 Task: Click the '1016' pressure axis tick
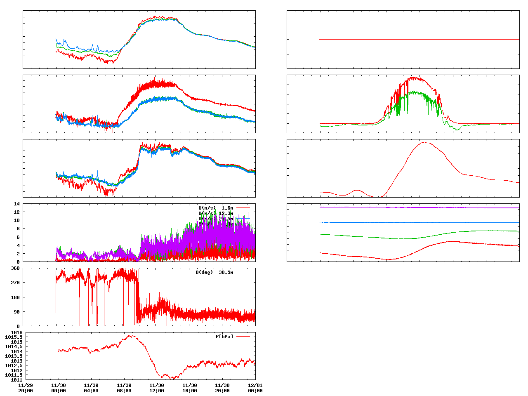[16, 332]
